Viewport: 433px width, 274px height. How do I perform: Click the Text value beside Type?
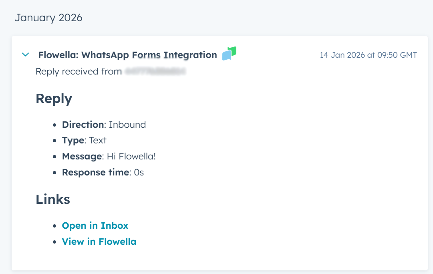[98, 141]
